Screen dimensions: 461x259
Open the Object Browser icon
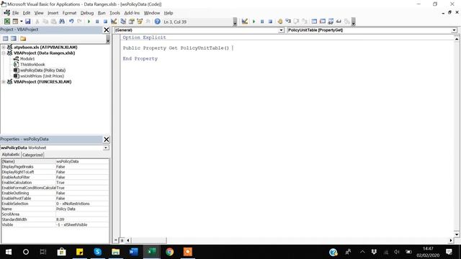140,22
